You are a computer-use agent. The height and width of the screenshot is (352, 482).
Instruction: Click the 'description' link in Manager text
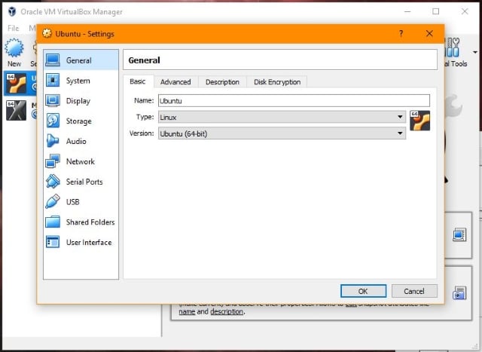(227, 312)
